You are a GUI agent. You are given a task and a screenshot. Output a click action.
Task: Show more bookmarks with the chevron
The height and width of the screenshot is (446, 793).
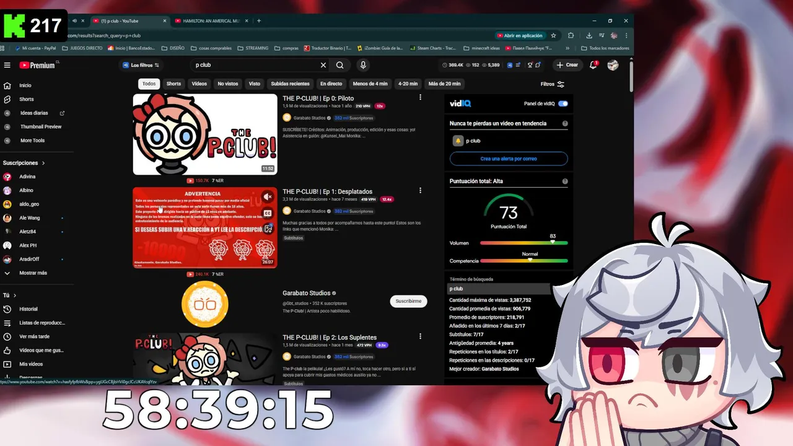[567, 48]
